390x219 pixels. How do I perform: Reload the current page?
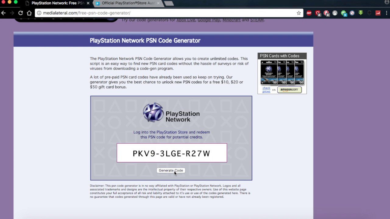(x=20, y=13)
